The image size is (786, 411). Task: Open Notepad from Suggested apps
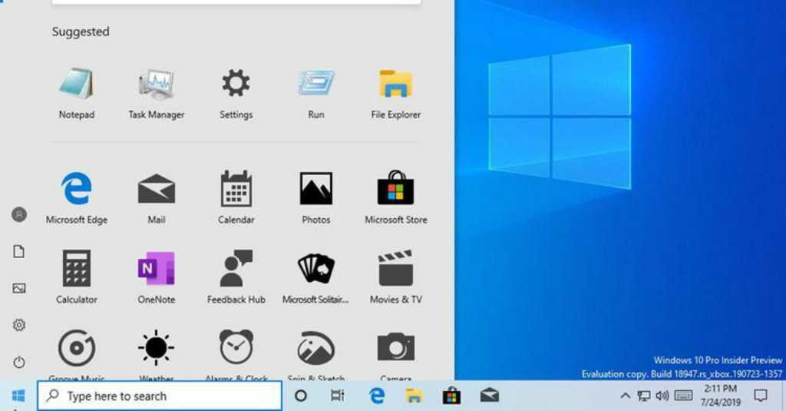click(76, 94)
